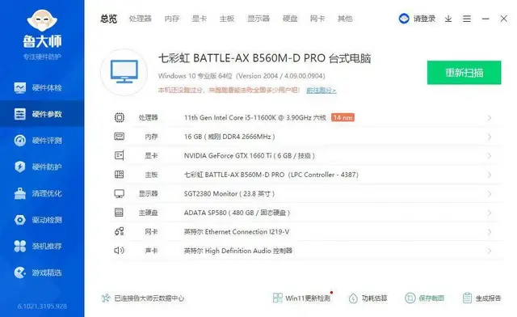This screenshot has width=517, height=317.
Task: Click 已连接鲁大师云数据中心 status text
Action: point(149,298)
